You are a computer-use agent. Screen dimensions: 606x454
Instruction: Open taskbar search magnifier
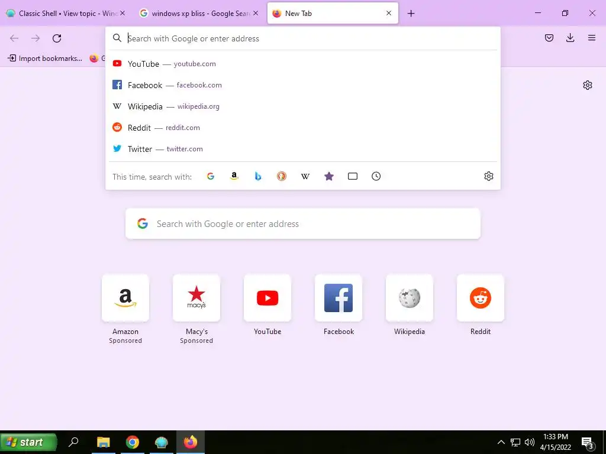[73, 442]
